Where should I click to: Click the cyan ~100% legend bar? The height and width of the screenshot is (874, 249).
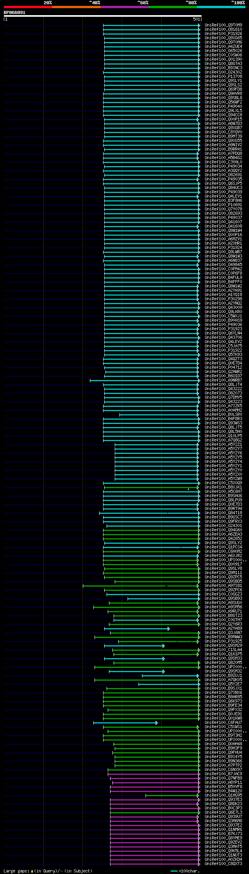tap(221, 7)
